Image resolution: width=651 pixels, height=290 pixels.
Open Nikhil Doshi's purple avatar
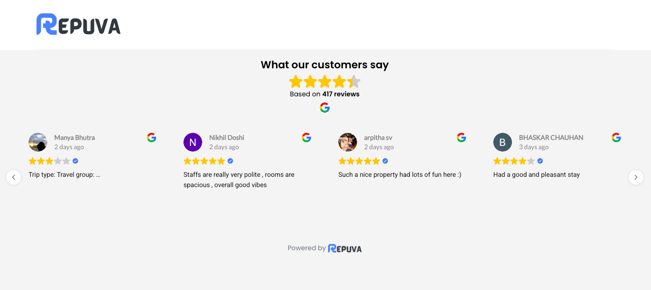[193, 142]
